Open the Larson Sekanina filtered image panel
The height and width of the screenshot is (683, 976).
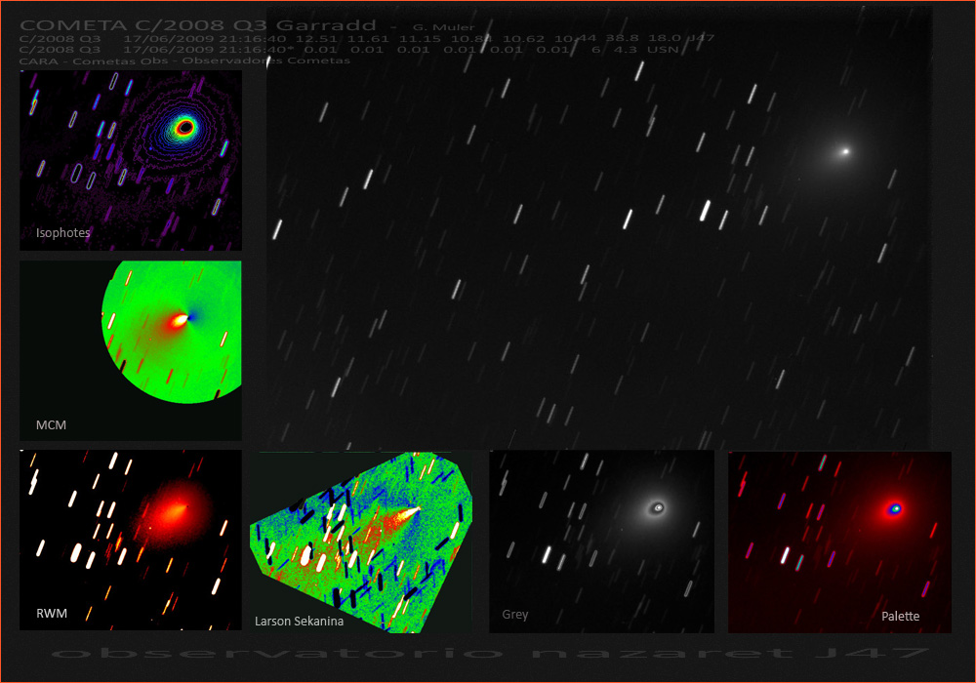pyautogui.click(x=361, y=542)
